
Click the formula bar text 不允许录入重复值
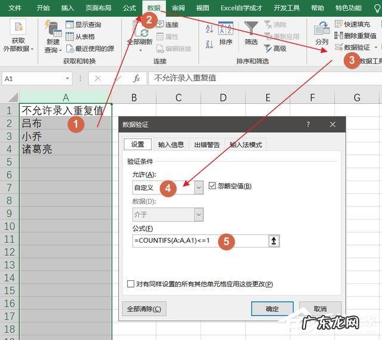coord(185,78)
